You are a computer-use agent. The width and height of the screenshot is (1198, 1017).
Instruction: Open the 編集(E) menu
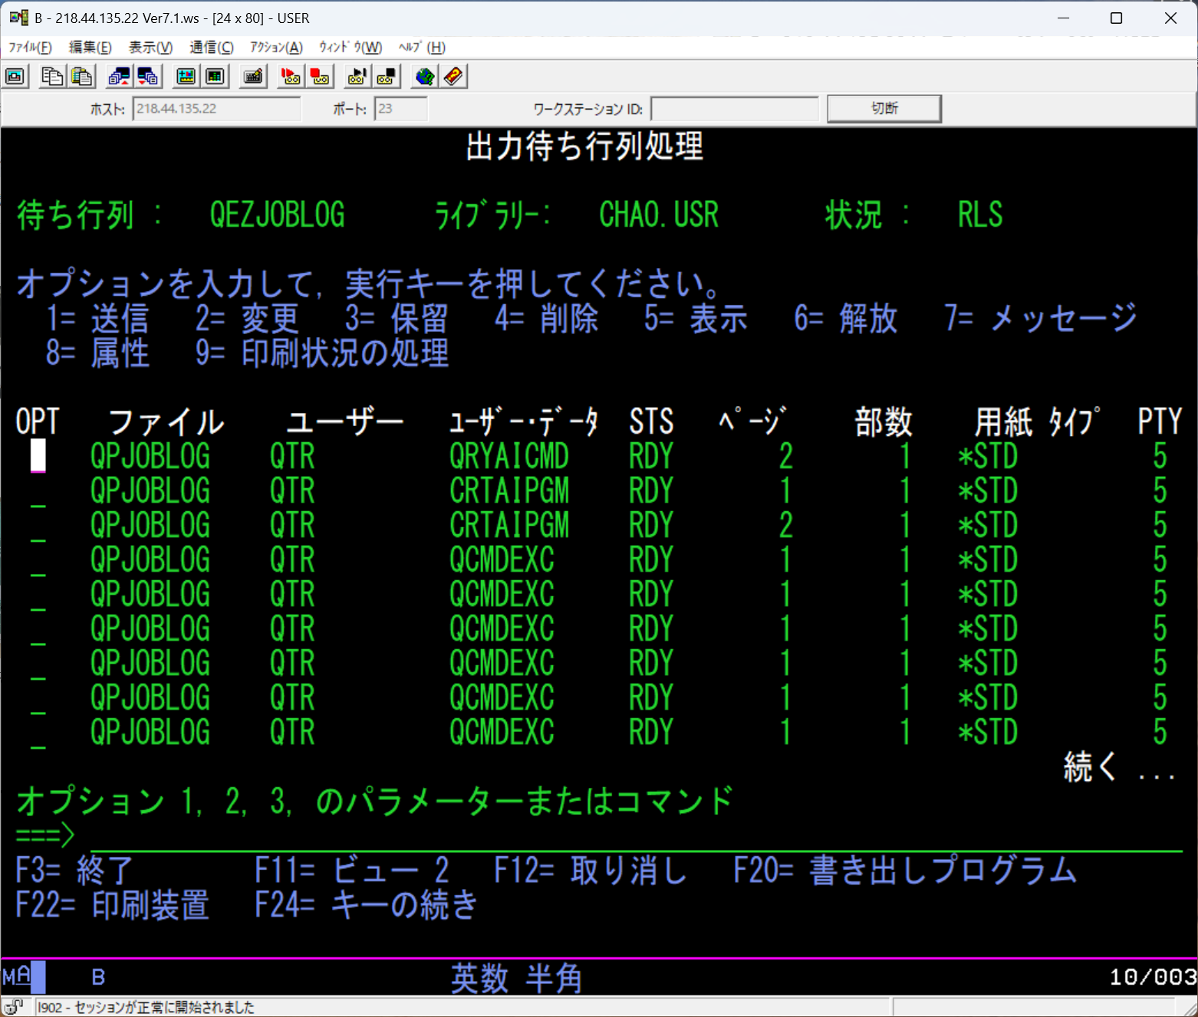[x=90, y=48]
